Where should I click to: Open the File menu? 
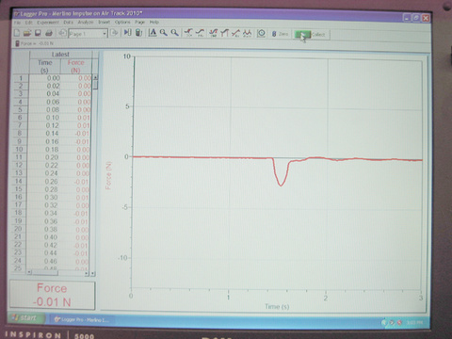coord(17,23)
